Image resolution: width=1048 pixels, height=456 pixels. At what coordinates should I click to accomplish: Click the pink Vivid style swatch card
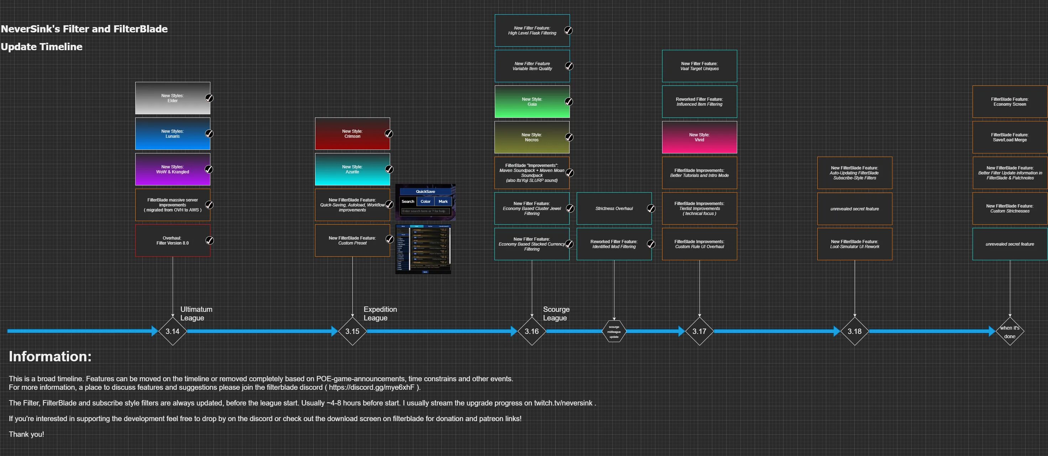[x=699, y=137]
